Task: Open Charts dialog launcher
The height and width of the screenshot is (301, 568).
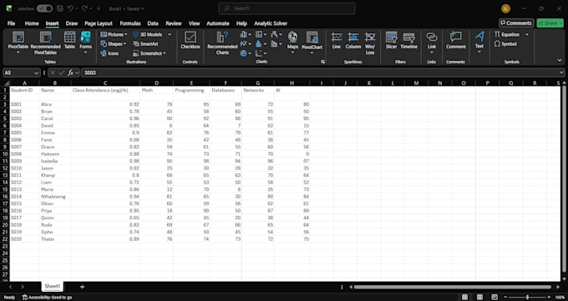Action: (x=322, y=62)
